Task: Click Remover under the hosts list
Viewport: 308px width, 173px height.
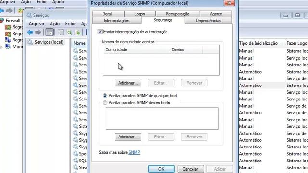Action: click(194, 137)
